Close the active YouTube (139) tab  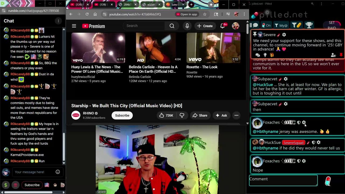(112, 5)
